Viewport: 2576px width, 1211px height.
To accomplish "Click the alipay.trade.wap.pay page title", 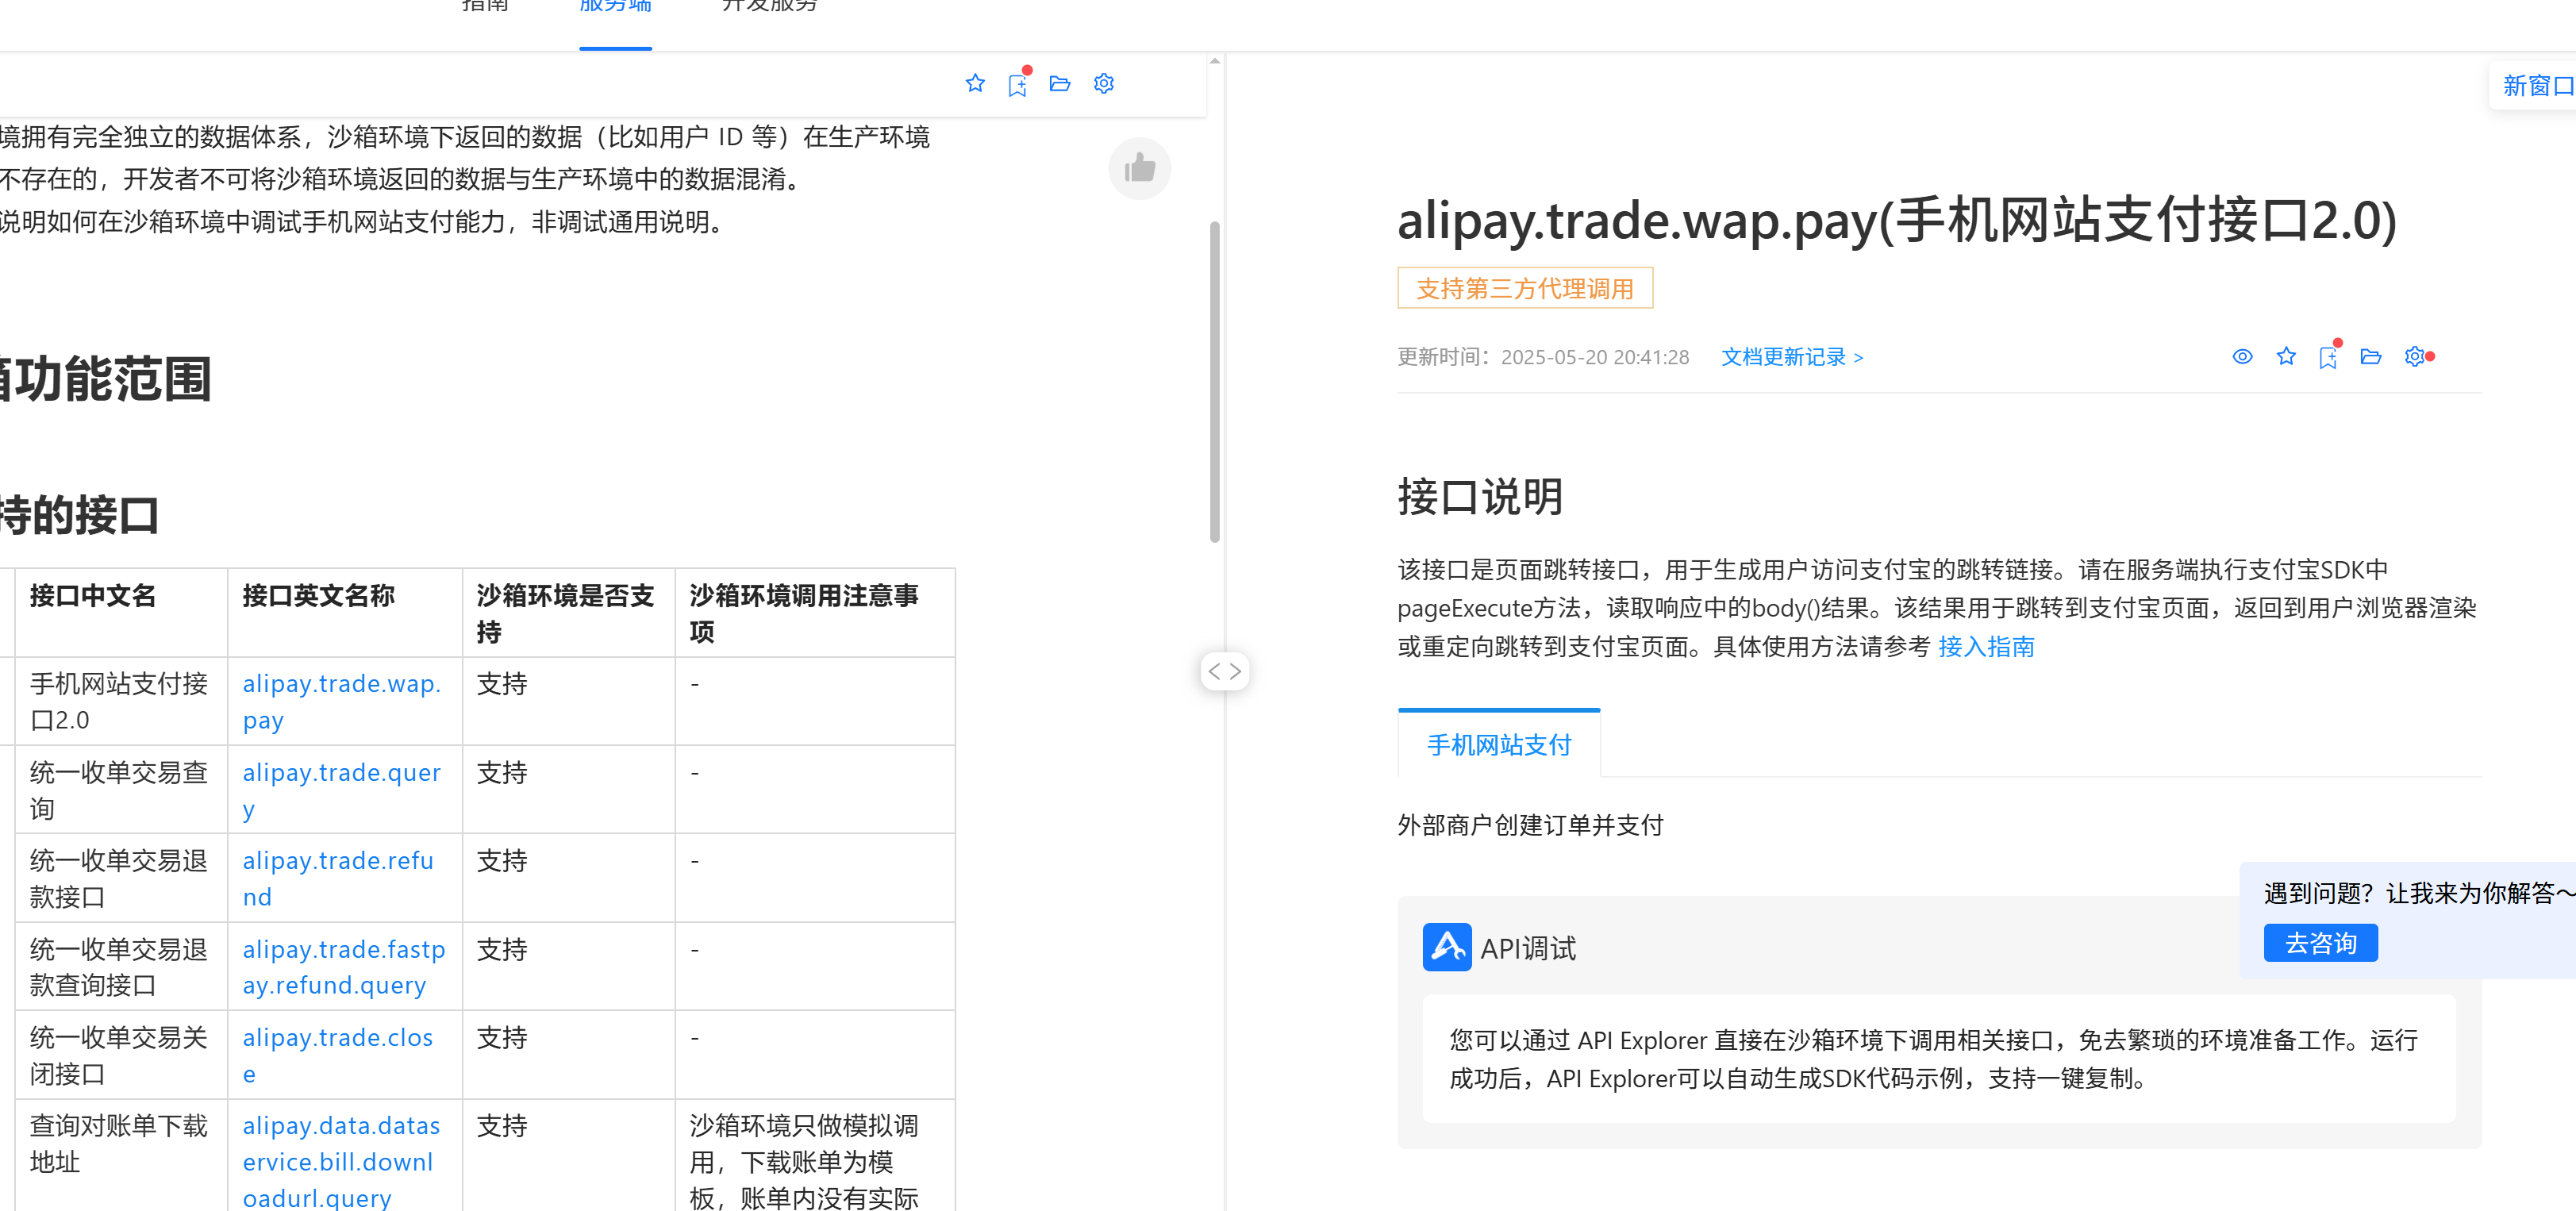I will pyautogui.click(x=1896, y=220).
